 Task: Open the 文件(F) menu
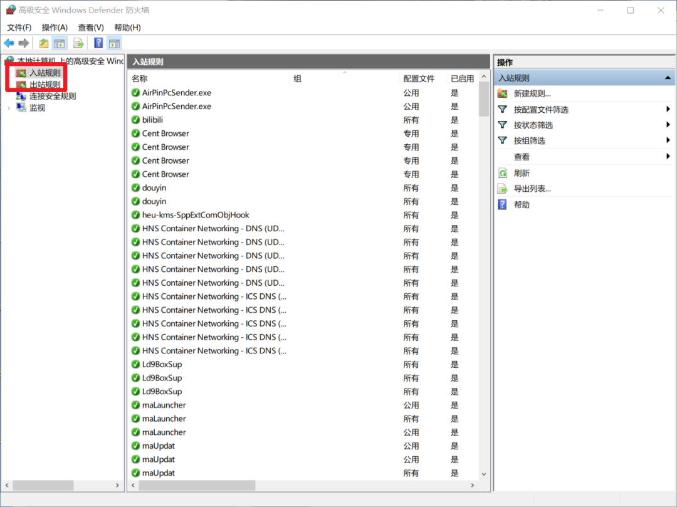pos(19,28)
